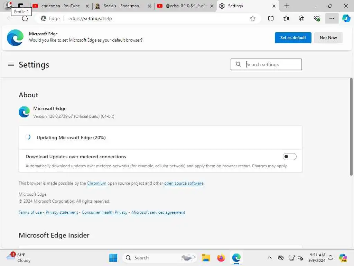This screenshot has height=266, width=354.
Task: Open the Consumer Health Privacy link
Action: pyautogui.click(x=104, y=212)
